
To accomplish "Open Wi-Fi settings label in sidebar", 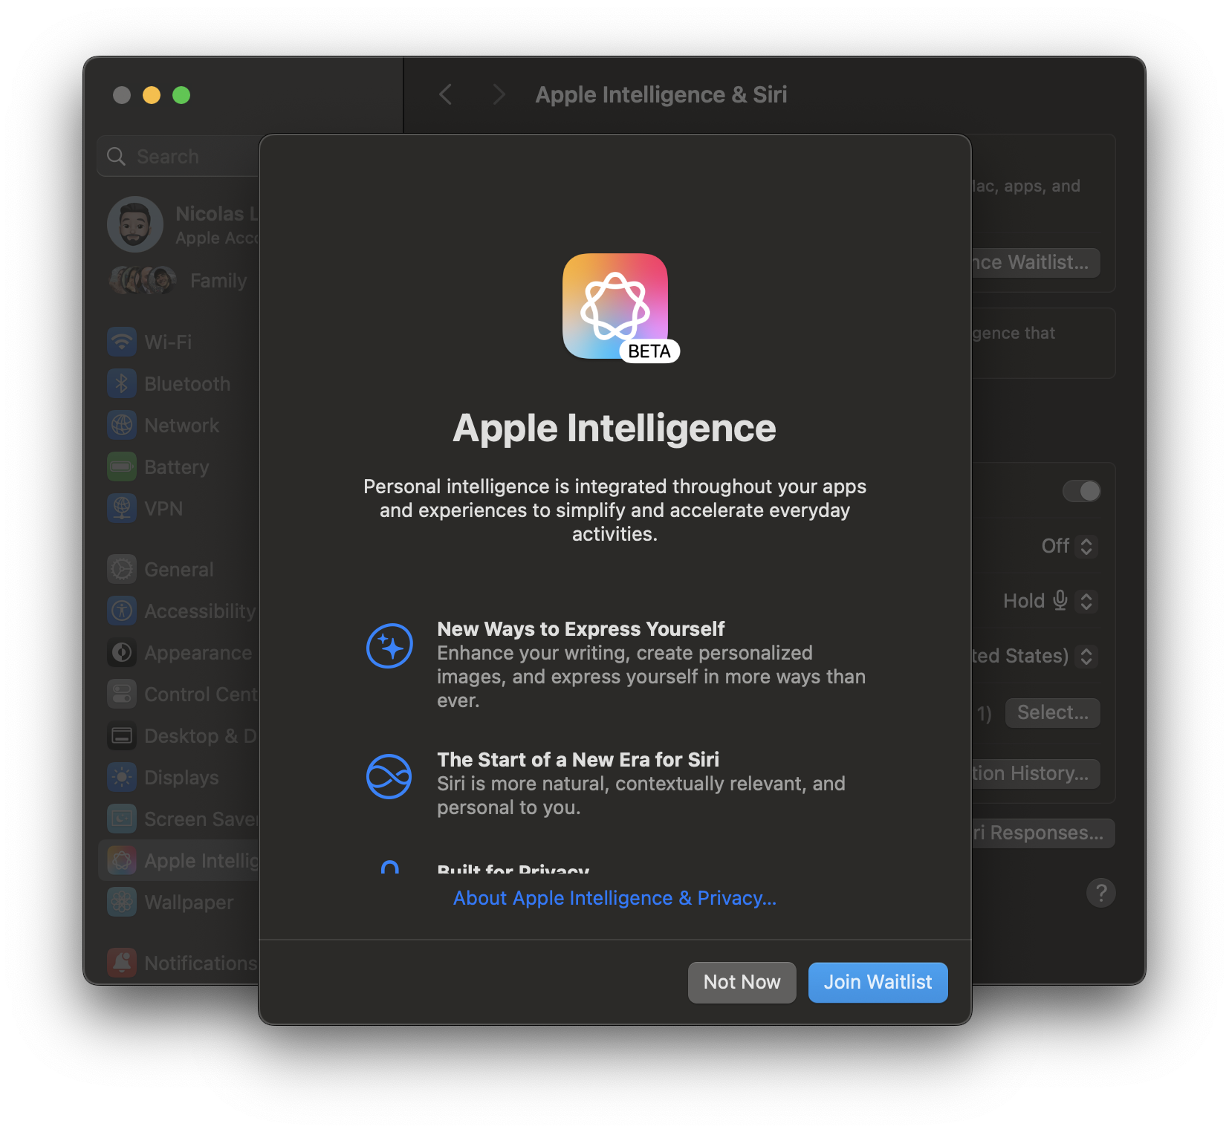I will (x=168, y=342).
